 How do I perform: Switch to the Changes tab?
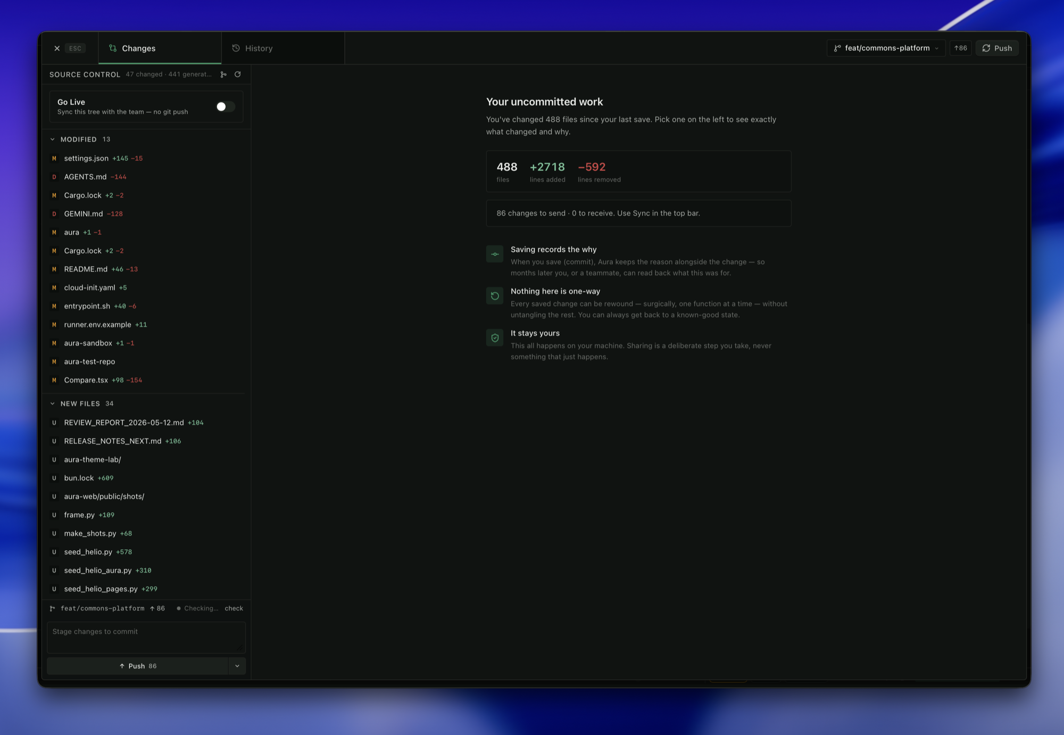click(x=160, y=48)
